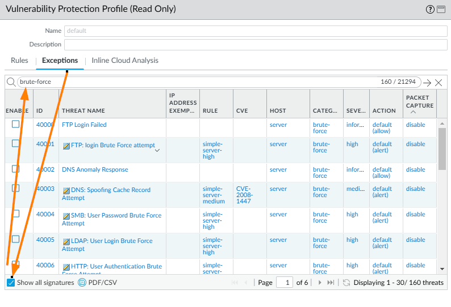
Task: Open the Inline Cloud Analysis tab
Action: [125, 61]
